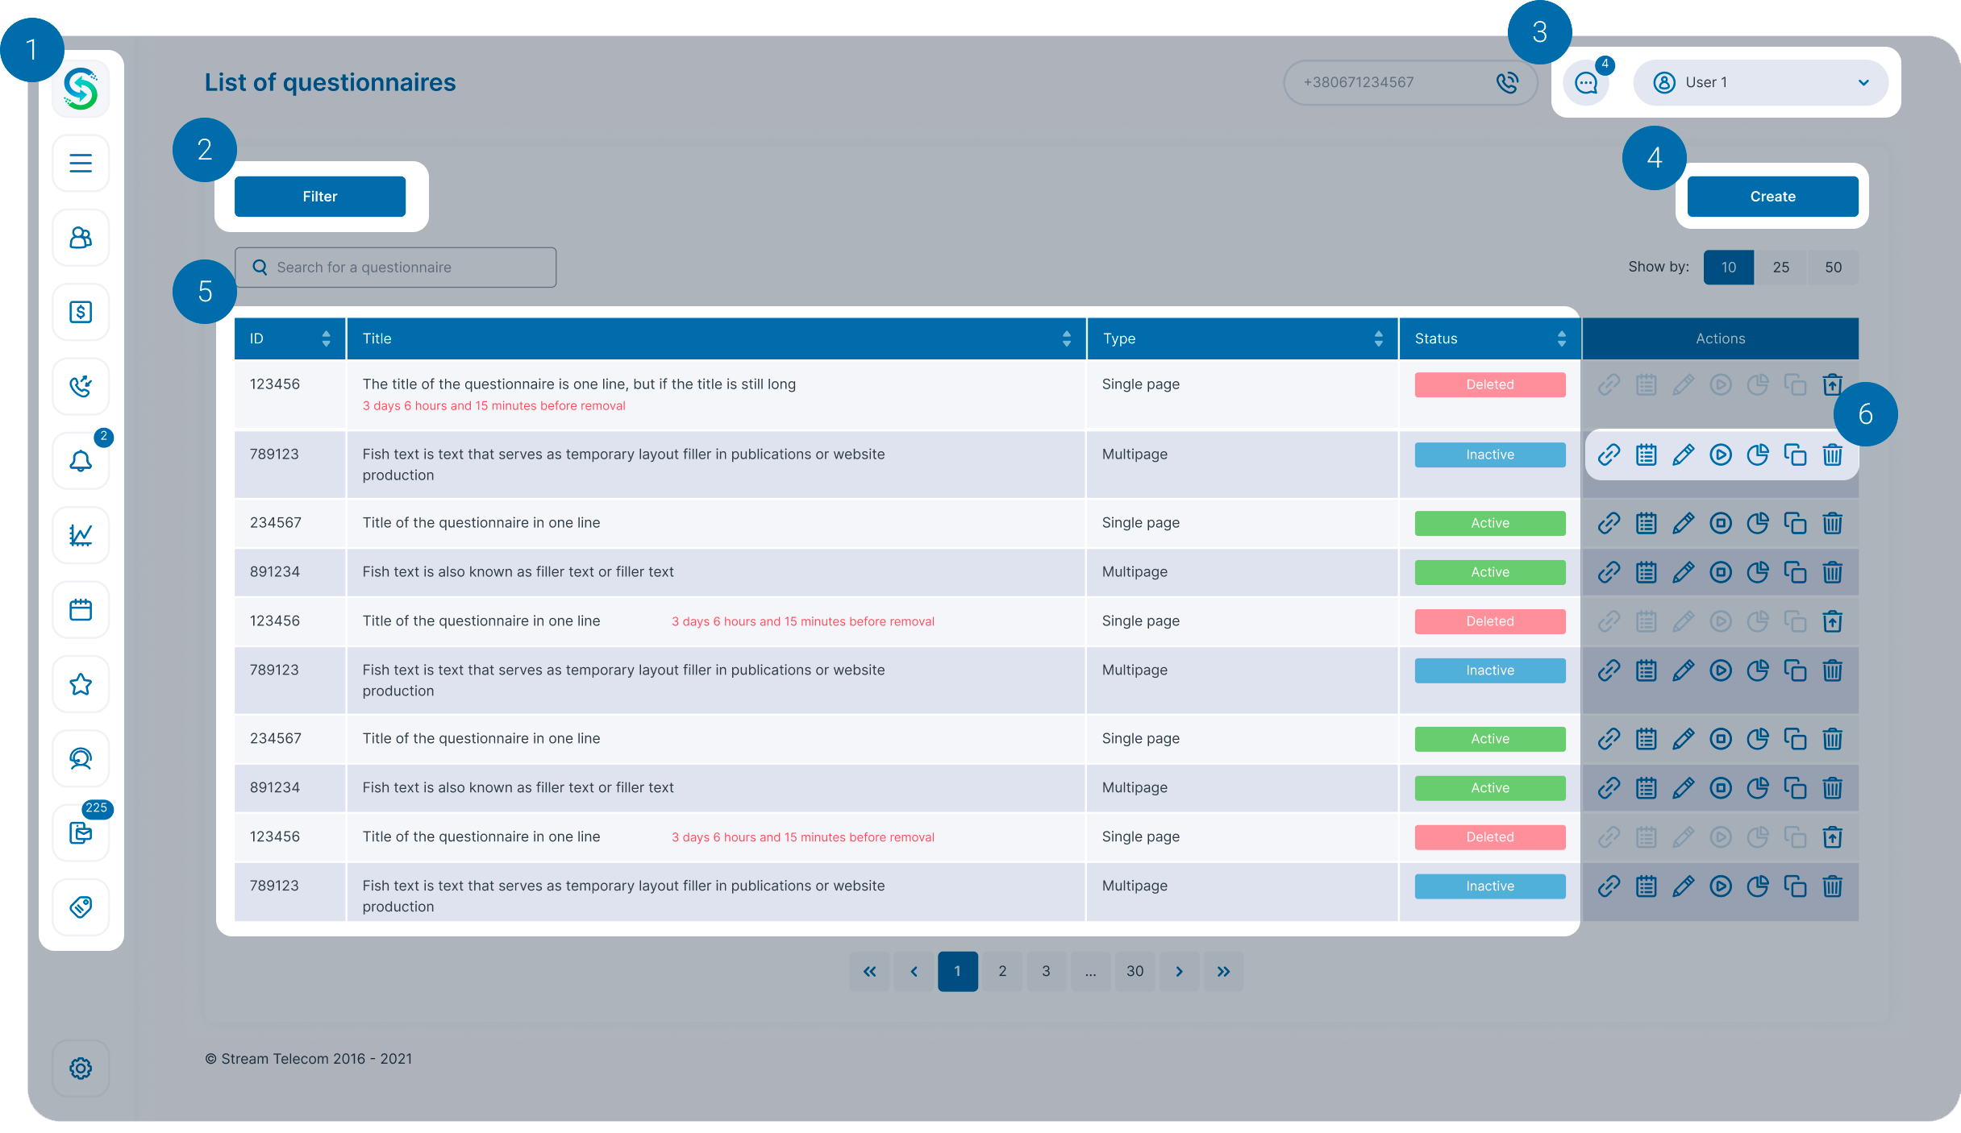Image resolution: width=1961 pixels, height=1133 pixels.
Task: Start the highlighted Inactive questionnaire with the play icon
Action: (1721, 454)
